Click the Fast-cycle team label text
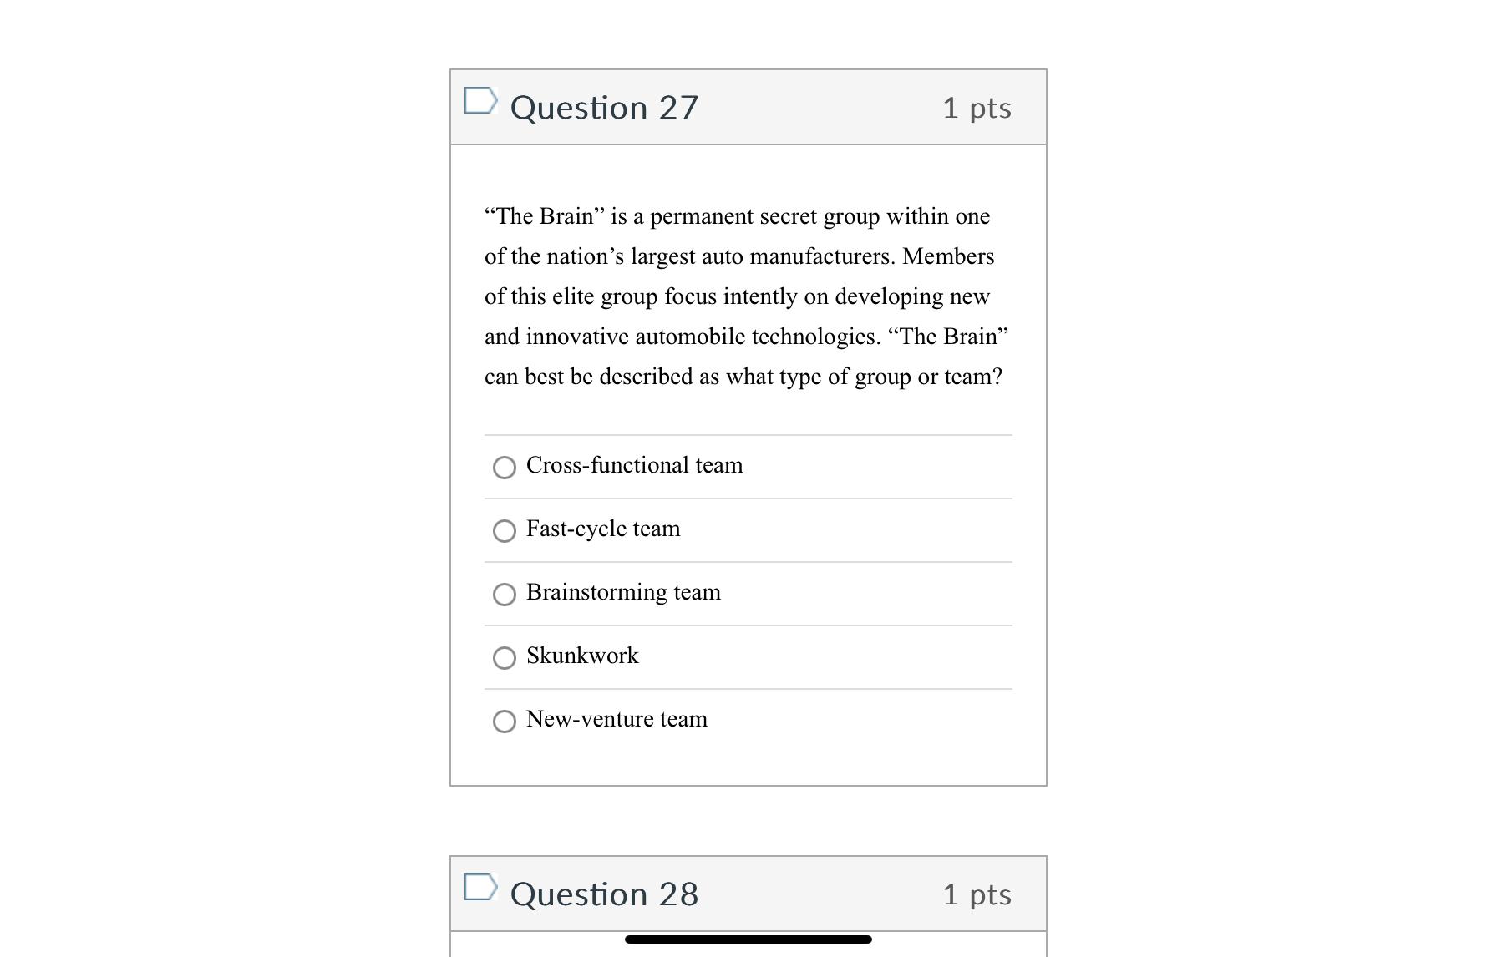Viewport: 1497px width, 957px height. (603, 529)
